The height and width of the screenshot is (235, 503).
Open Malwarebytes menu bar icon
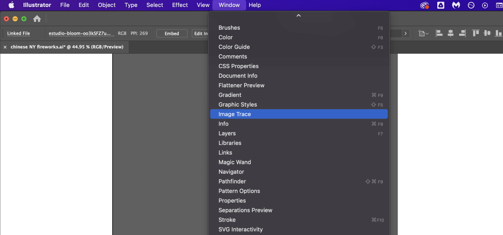456,5
